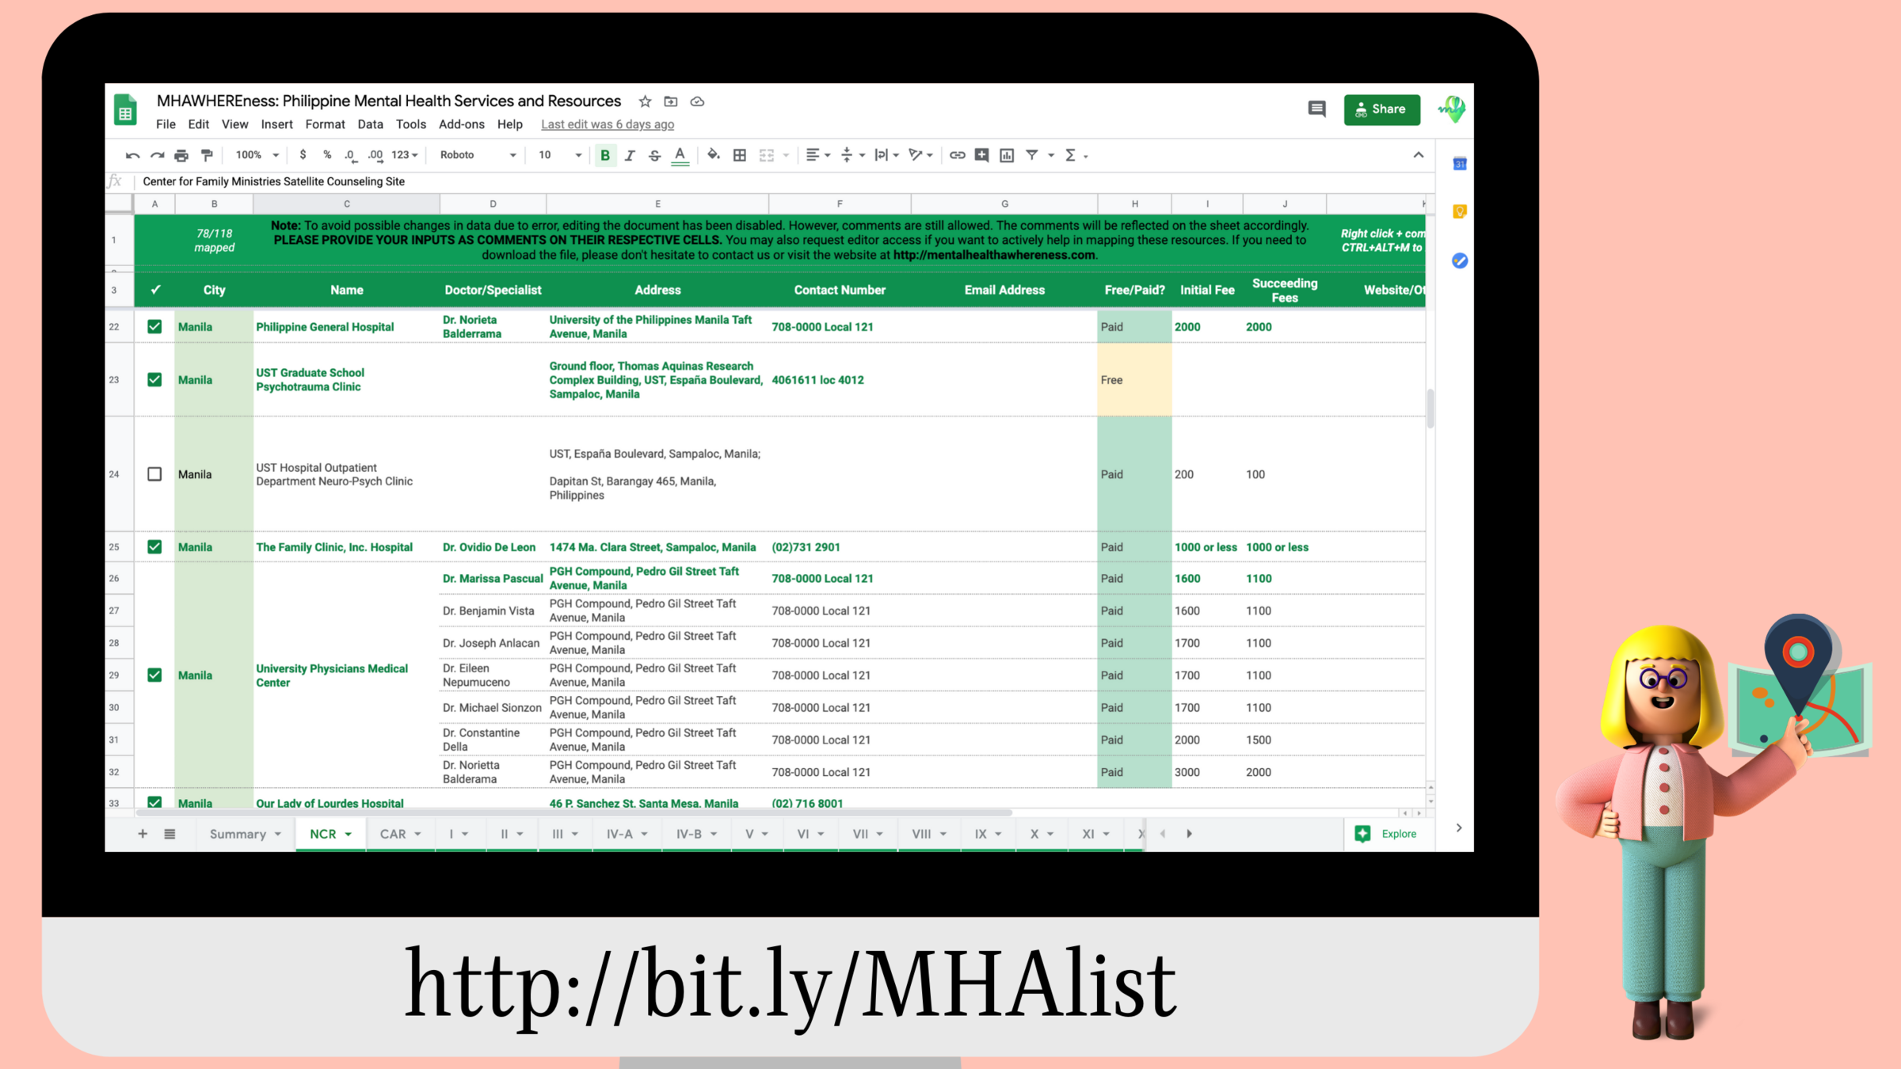The height and width of the screenshot is (1069, 1901).
Task: Click the insert chart icon
Action: (x=1007, y=155)
